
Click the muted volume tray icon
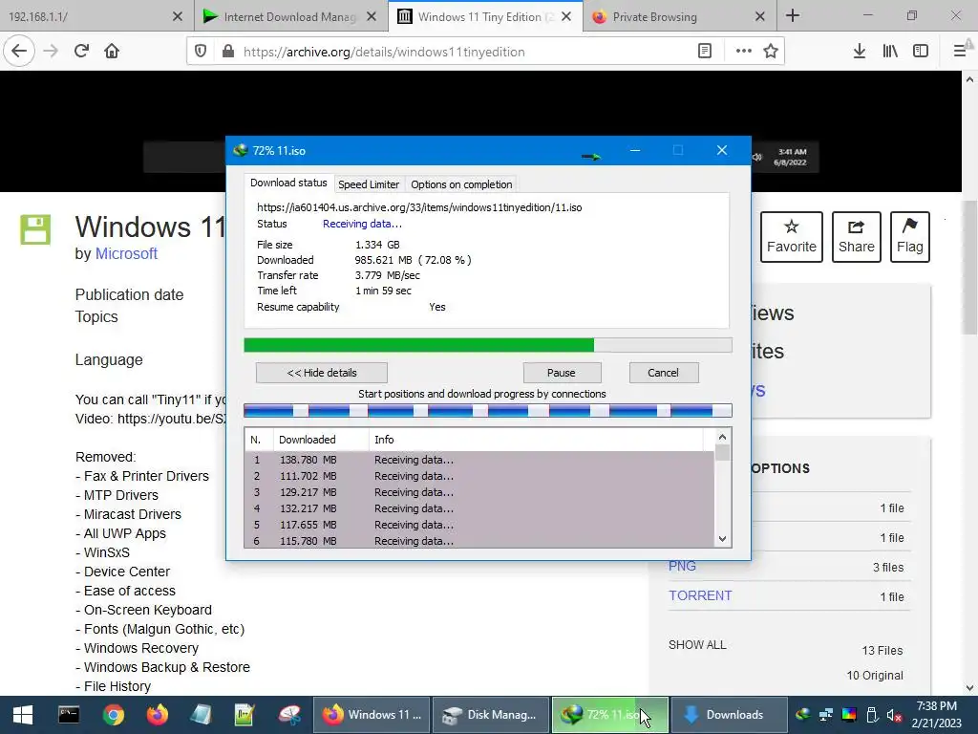click(894, 715)
